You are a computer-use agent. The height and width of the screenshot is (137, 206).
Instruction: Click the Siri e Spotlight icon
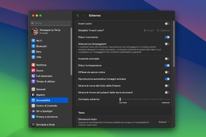coord(33,111)
